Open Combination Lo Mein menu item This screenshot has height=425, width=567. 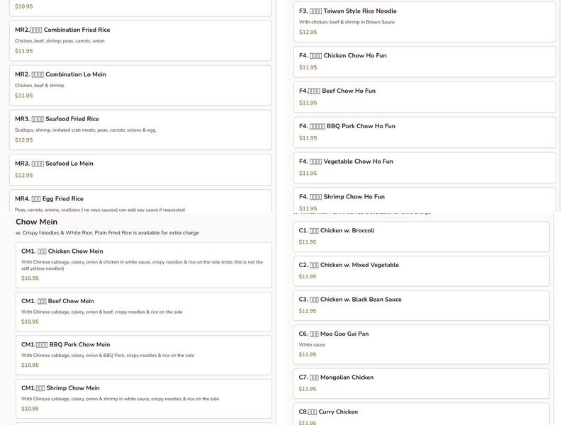140,85
